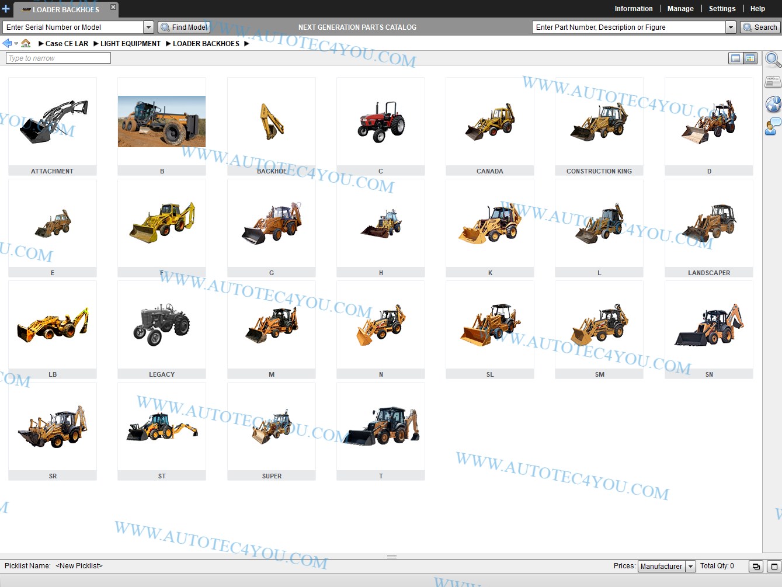Open the search magnifier tool in right sidebar
Screen dimensions: 782x587
pyautogui.click(x=772, y=60)
